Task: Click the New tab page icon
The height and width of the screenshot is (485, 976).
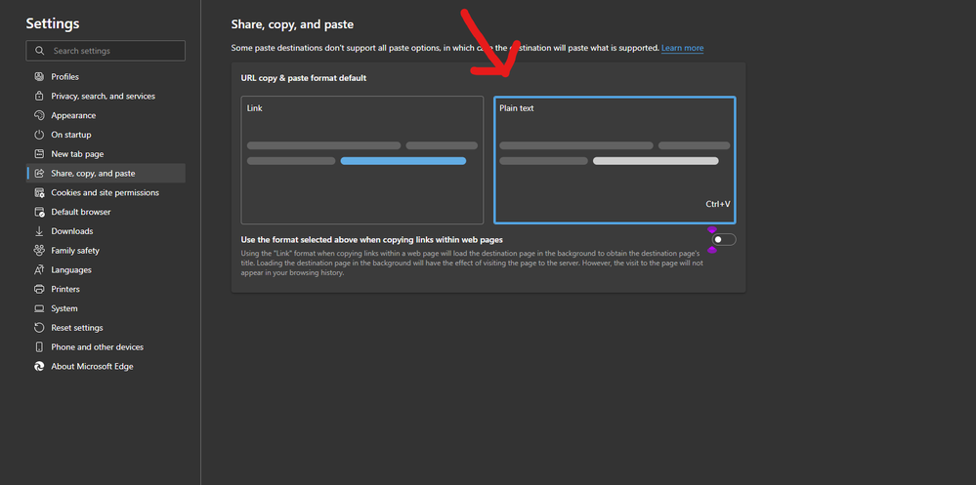Action: pyautogui.click(x=39, y=154)
